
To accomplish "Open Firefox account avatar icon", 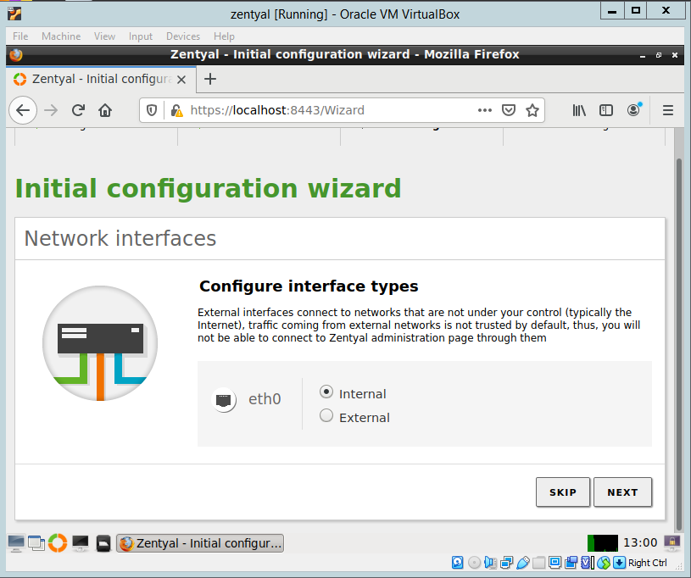I will [633, 109].
